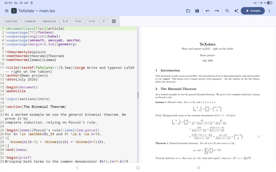Tap the battery indicator in status bar
The width and height of the screenshot is (276, 172).
(x=270, y=3)
